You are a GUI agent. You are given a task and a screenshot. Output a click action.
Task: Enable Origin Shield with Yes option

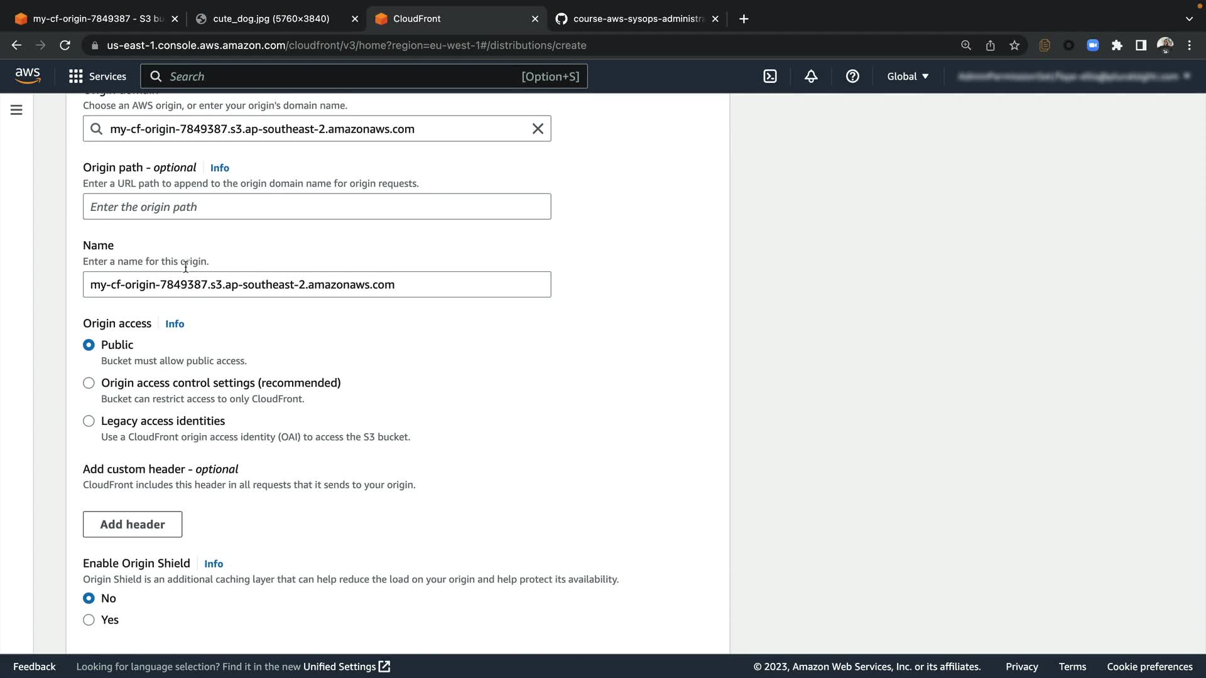pyautogui.click(x=89, y=620)
